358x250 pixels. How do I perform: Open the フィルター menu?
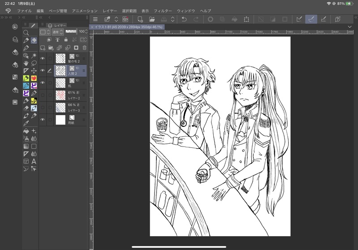pos(163,11)
